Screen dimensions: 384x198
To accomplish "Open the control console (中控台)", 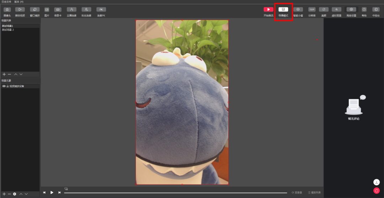I will point(376,12).
